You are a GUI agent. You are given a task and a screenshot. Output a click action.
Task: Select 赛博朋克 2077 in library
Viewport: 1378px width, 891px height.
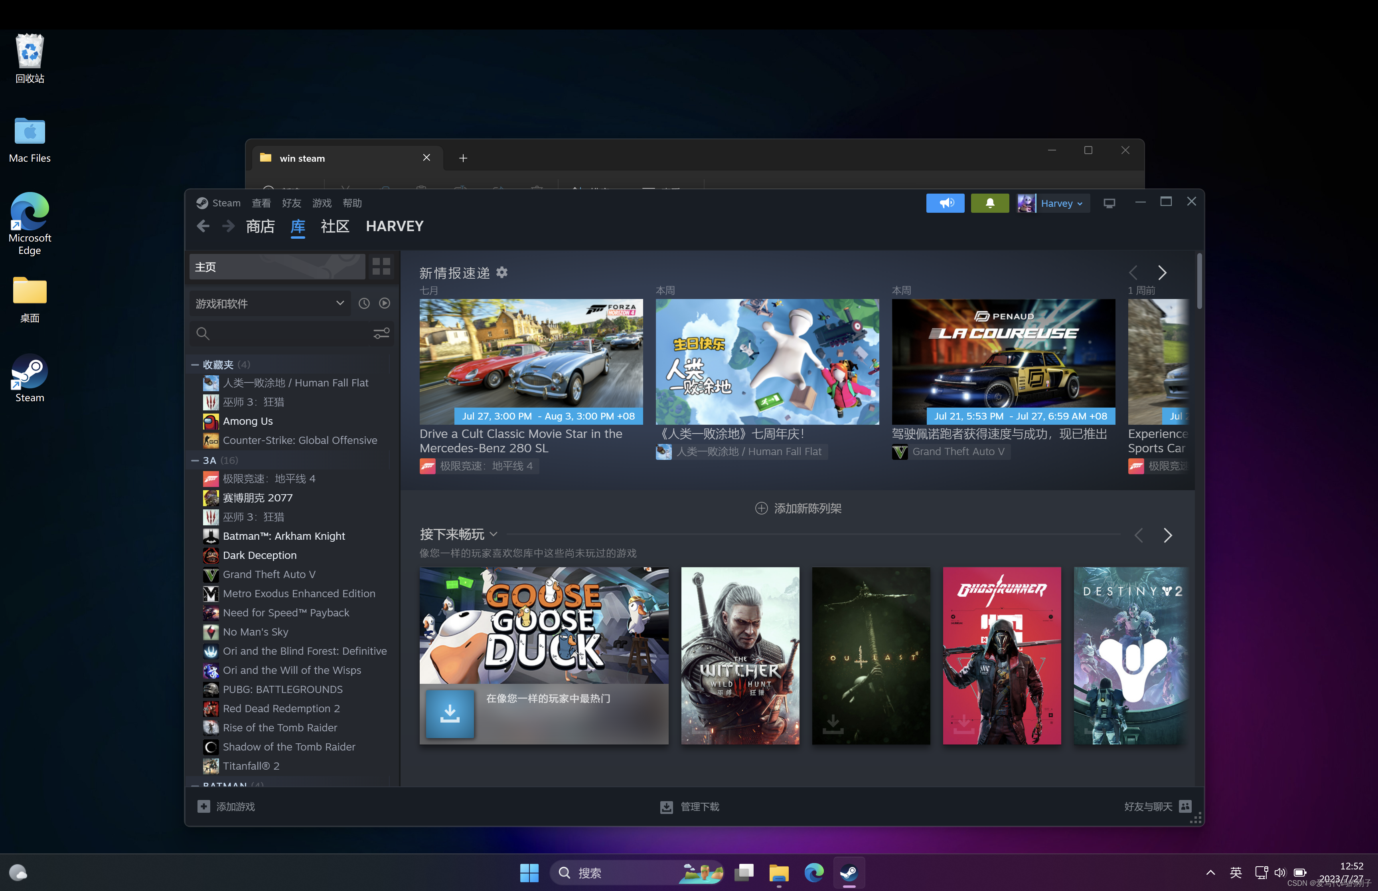click(257, 497)
